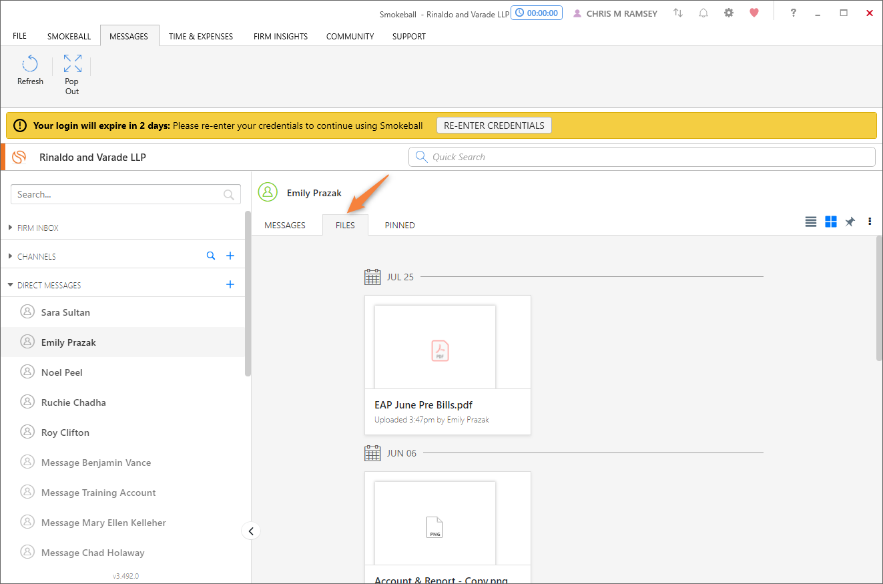This screenshot has width=883, height=584.
Task: Open the COMMUNITY tab
Action: click(x=350, y=36)
